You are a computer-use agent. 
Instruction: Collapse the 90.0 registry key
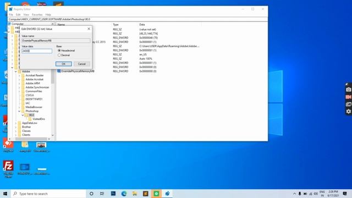tap(23, 115)
